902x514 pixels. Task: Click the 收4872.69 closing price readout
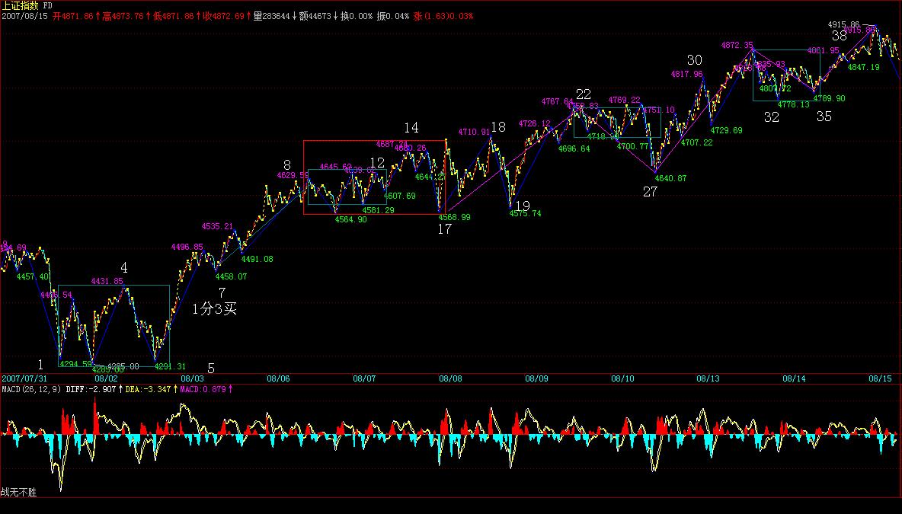(x=225, y=15)
